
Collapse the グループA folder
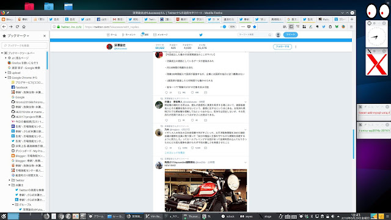(x=13, y=205)
